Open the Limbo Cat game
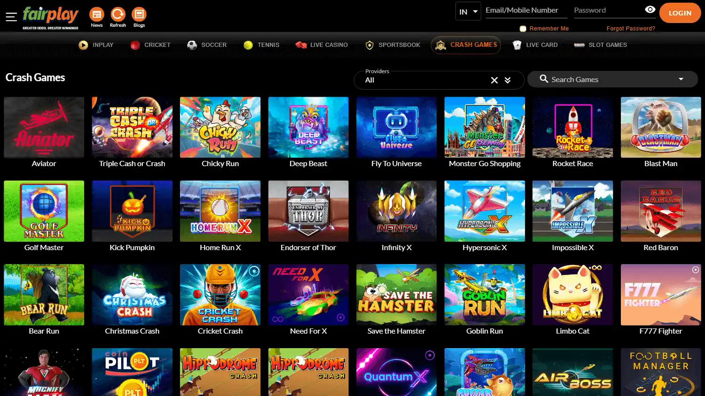This screenshot has height=396, width=705. pyautogui.click(x=572, y=295)
